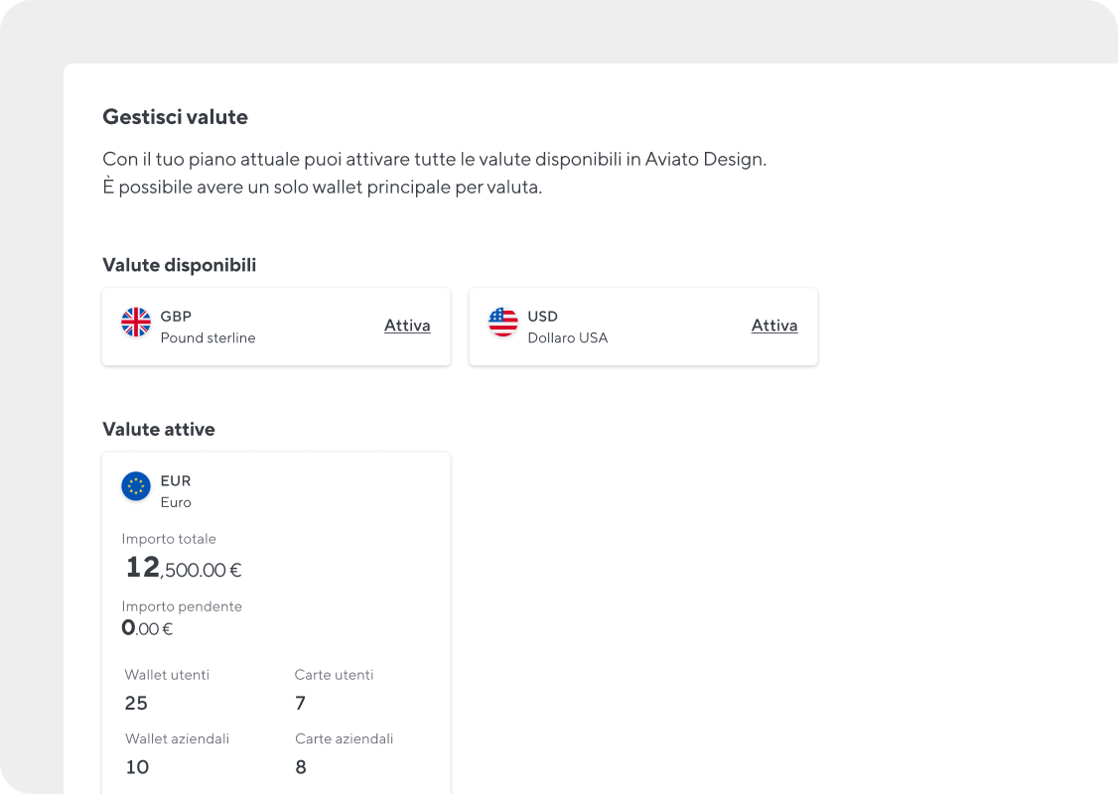Screen dimensions: 1118x794
Task: Click the 'Valute disponibili' section heading
Action: (179, 265)
